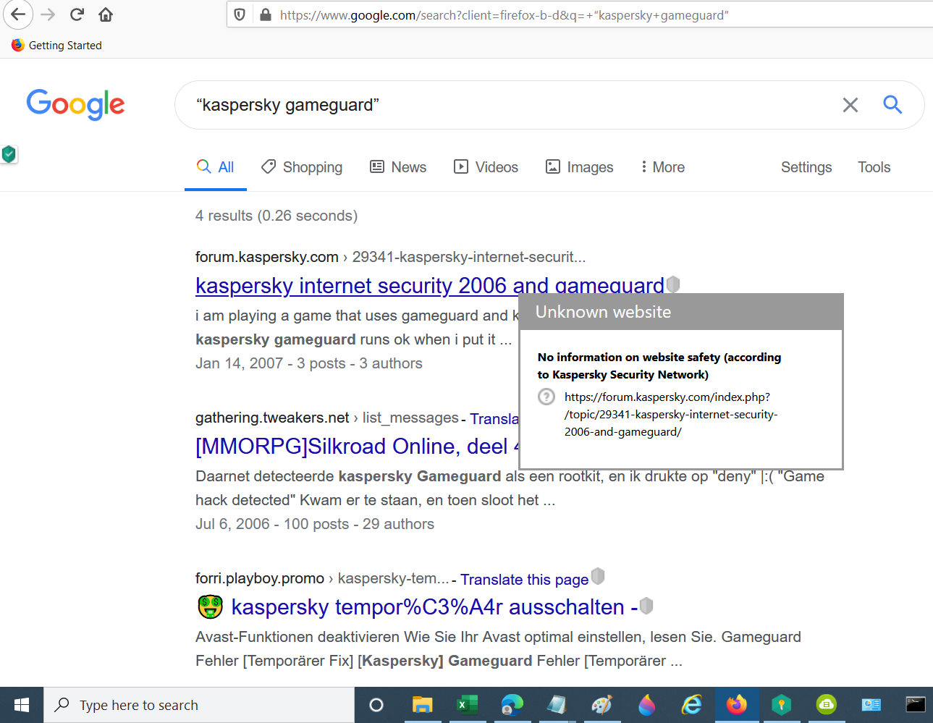Open the Windows Start menu
The width and height of the screenshot is (933, 723).
point(22,705)
